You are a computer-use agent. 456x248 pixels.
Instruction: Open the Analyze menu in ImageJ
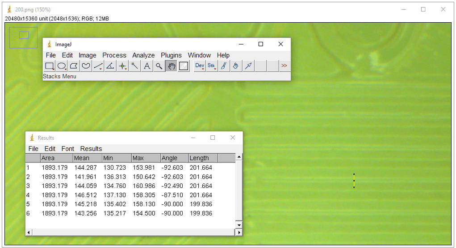click(143, 55)
